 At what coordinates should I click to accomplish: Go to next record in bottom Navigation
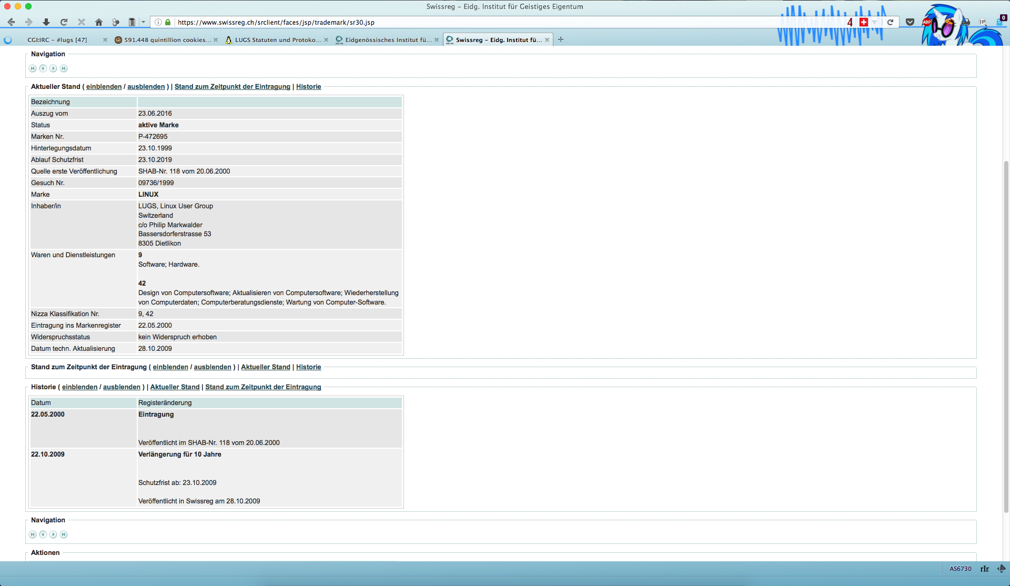pyautogui.click(x=53, y=534)
